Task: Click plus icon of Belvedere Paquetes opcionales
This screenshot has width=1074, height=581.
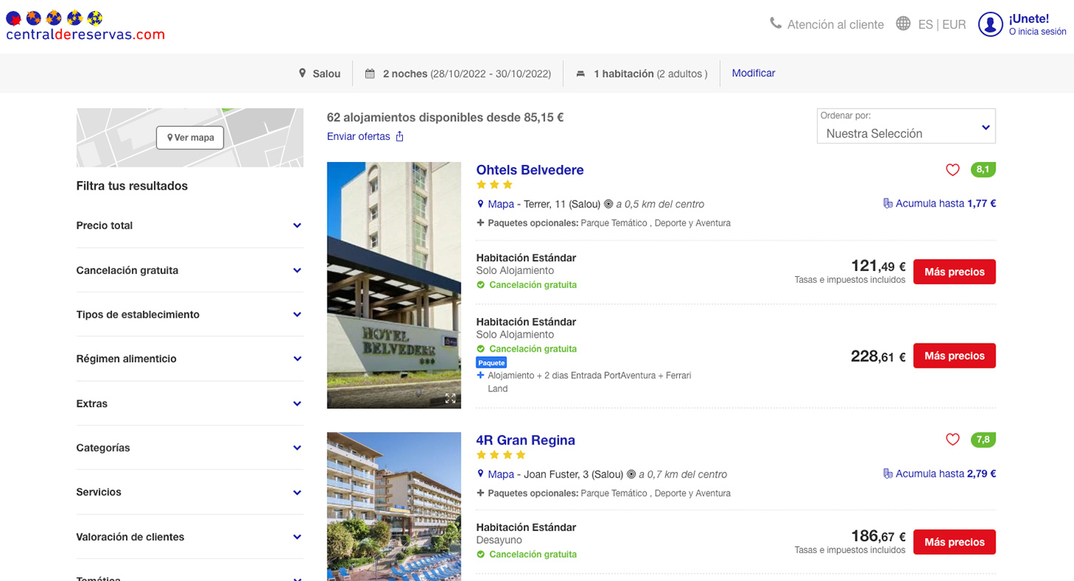Action: 481,223
